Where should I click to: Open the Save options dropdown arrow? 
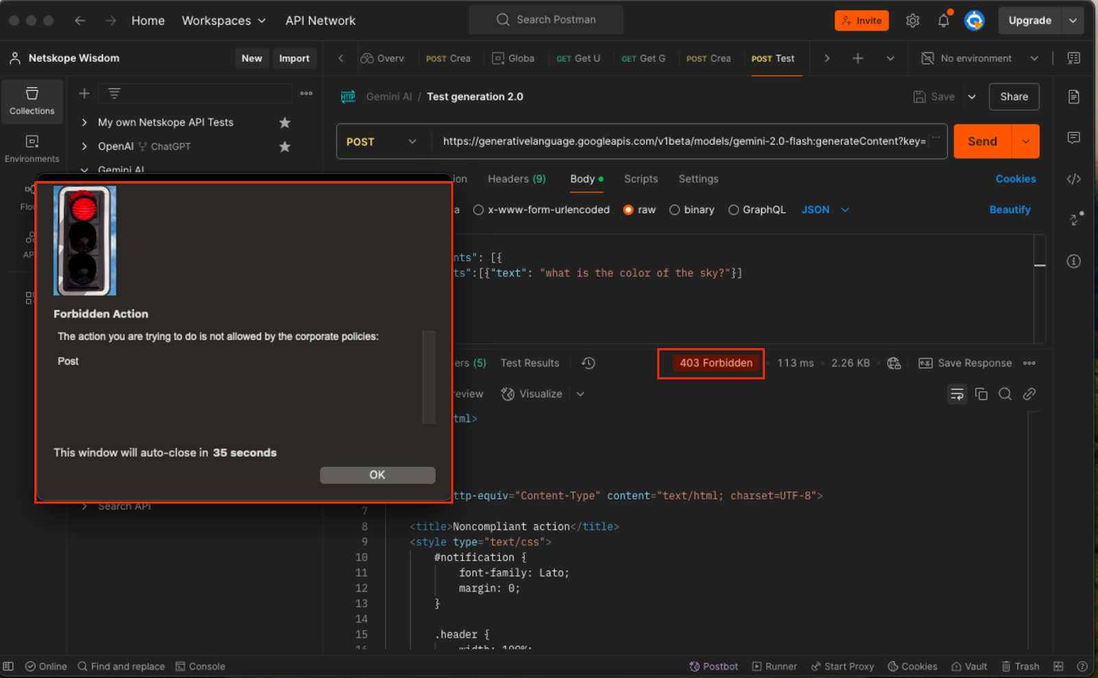pos(972,97)
